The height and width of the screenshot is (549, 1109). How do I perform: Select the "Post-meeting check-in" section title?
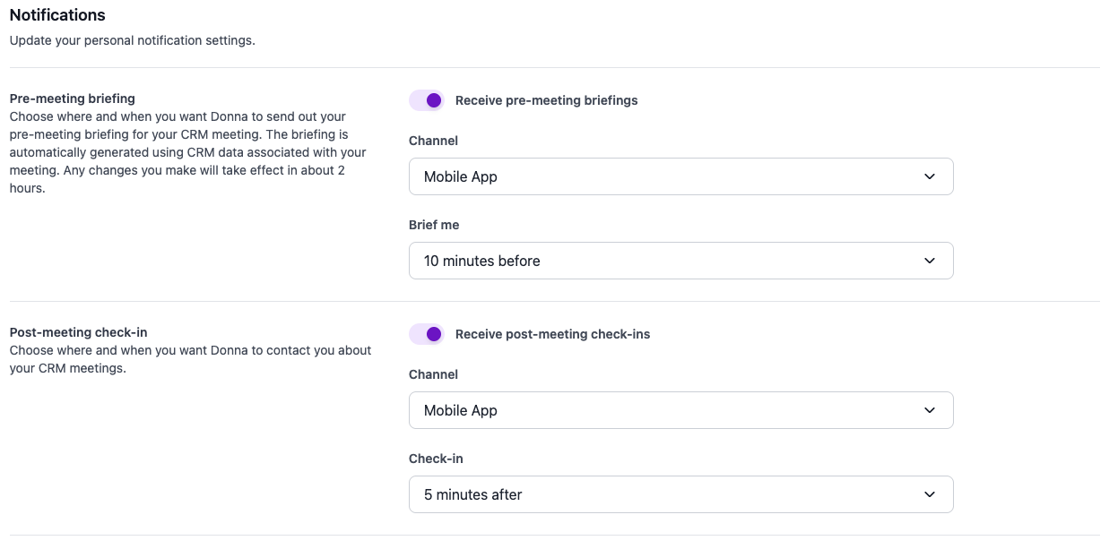point(78,332)
